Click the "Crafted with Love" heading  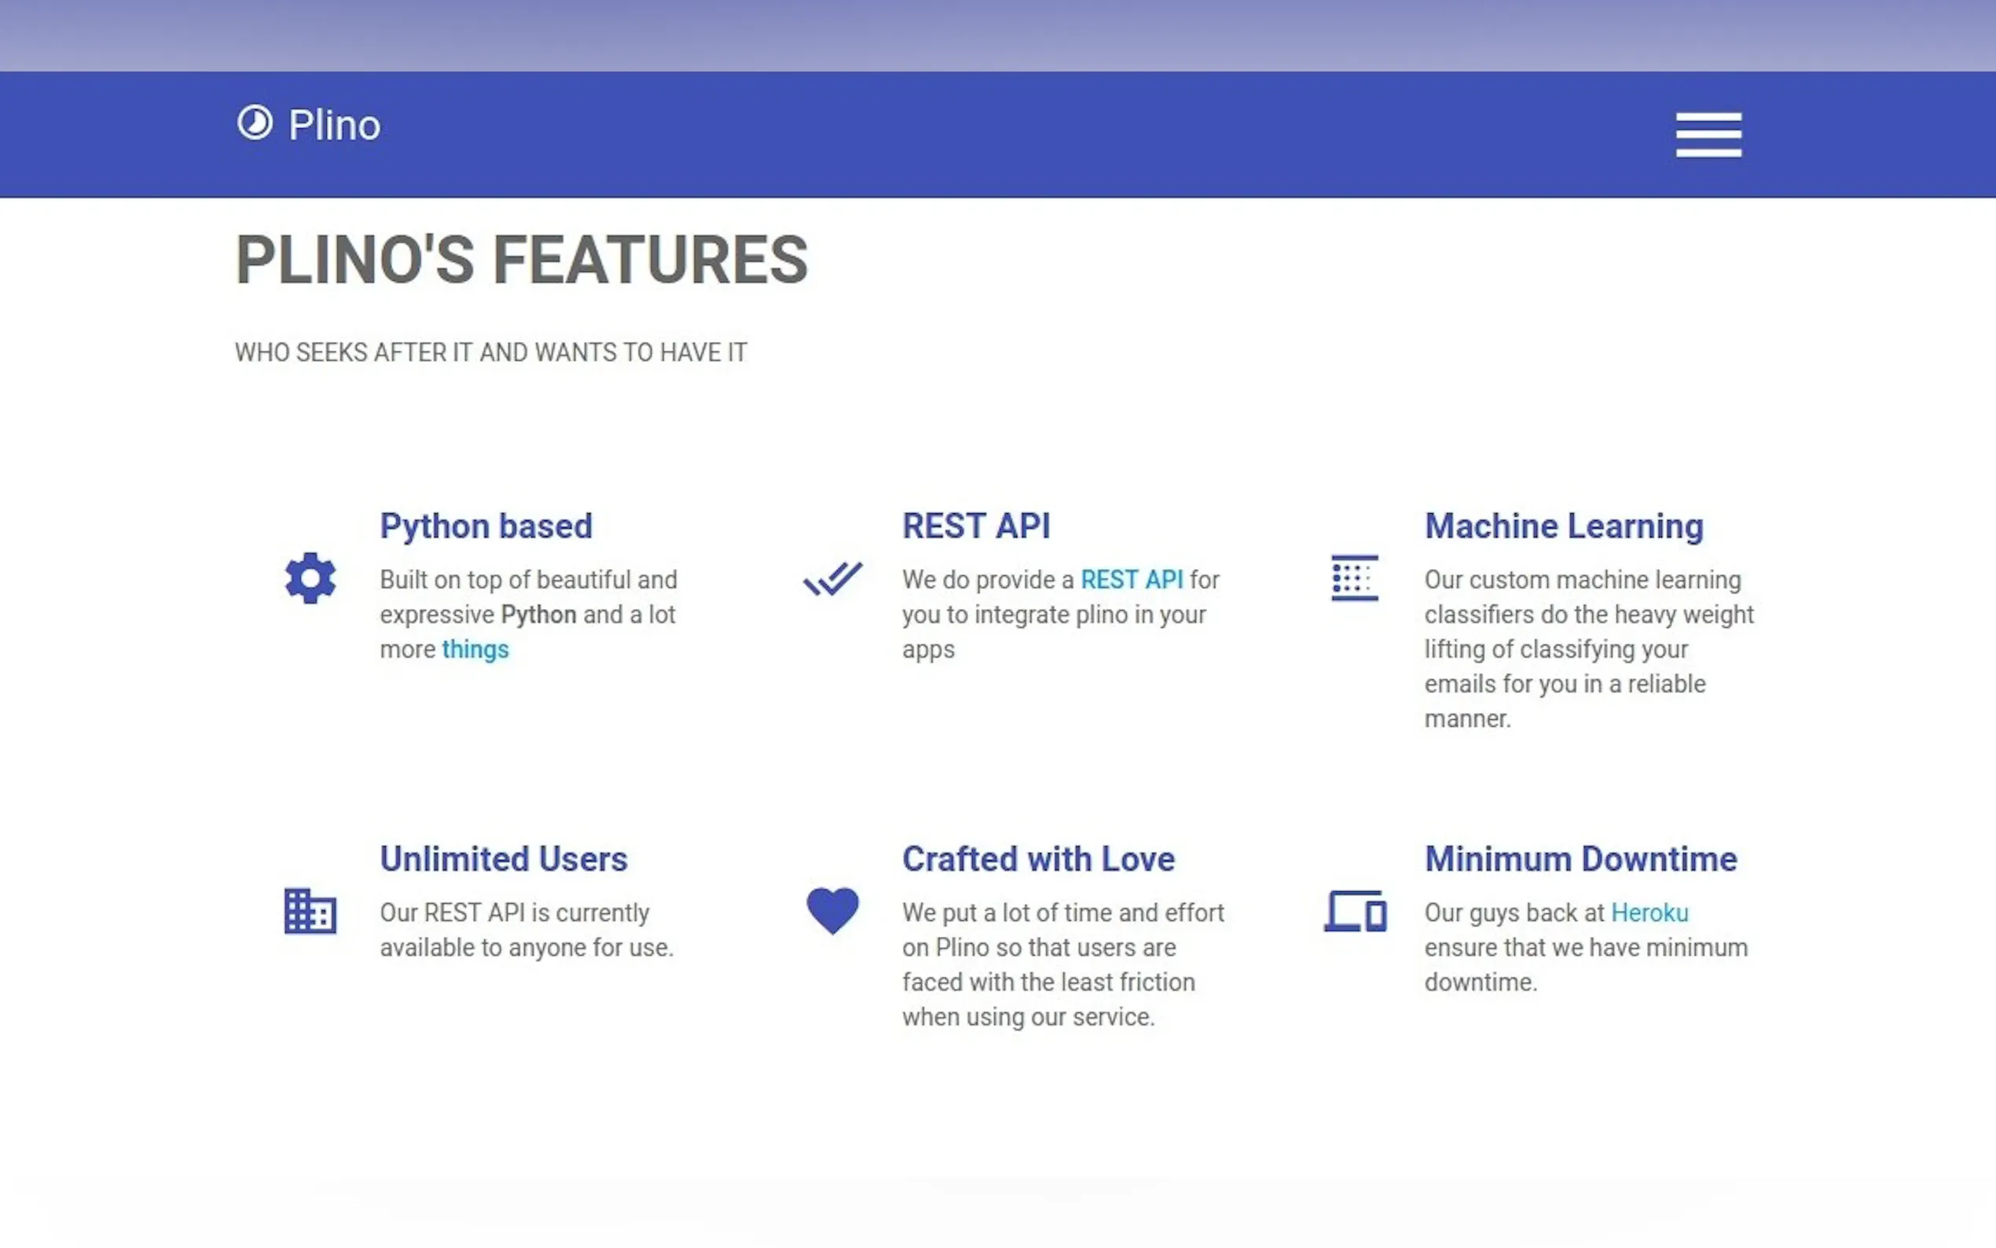(x=1038, y=859)
